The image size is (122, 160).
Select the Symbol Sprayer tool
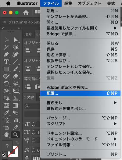pos(6,120)
